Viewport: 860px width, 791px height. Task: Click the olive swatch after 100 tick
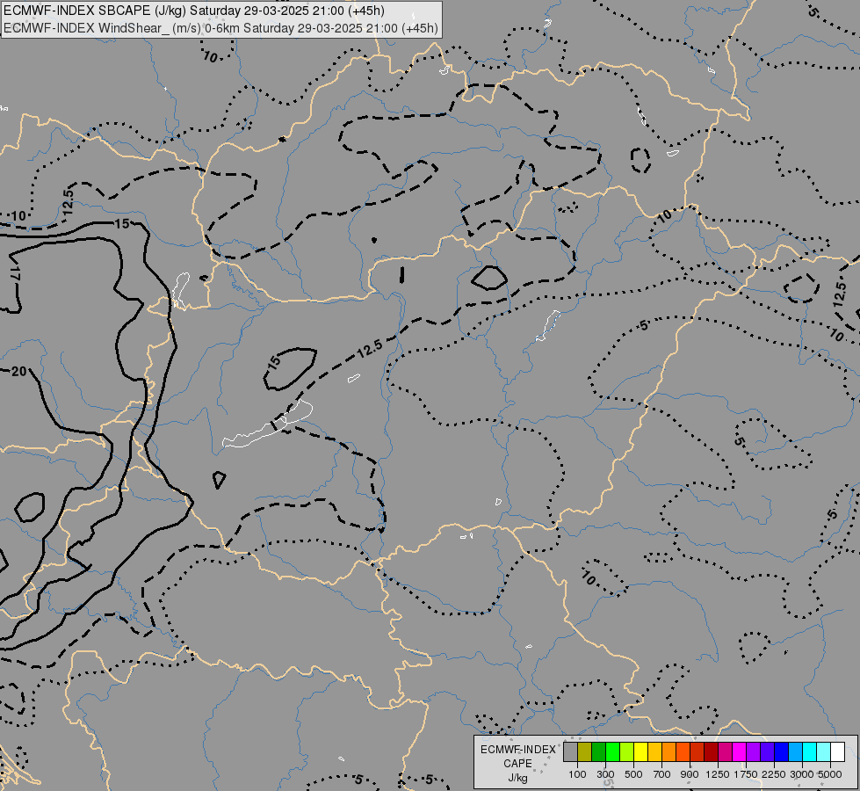pyautogui.click(x=585, y=751)
